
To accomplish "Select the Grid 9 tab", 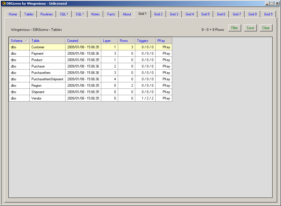I will [268, 14].
